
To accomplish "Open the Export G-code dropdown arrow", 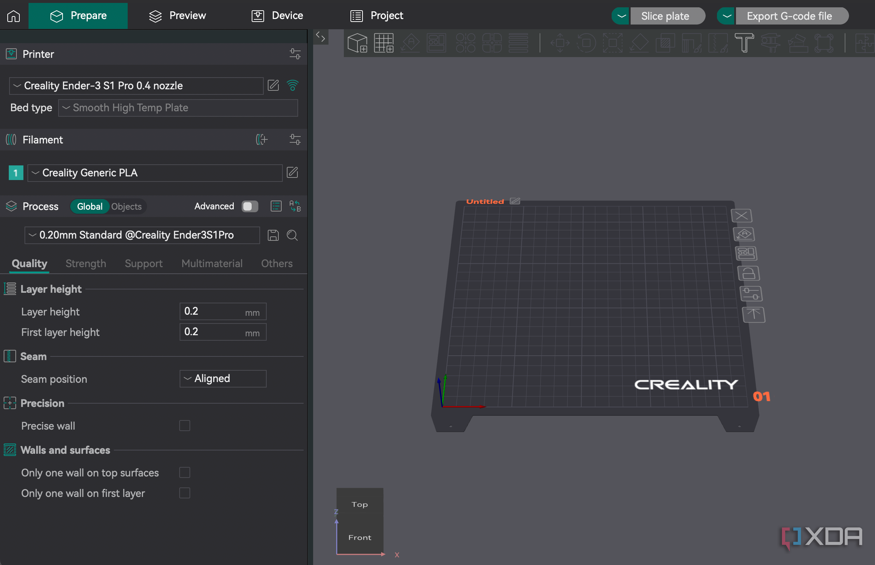I will coord(726,16).
